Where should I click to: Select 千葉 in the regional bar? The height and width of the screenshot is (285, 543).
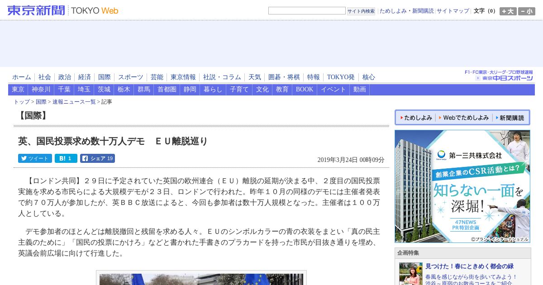[64, 90]
